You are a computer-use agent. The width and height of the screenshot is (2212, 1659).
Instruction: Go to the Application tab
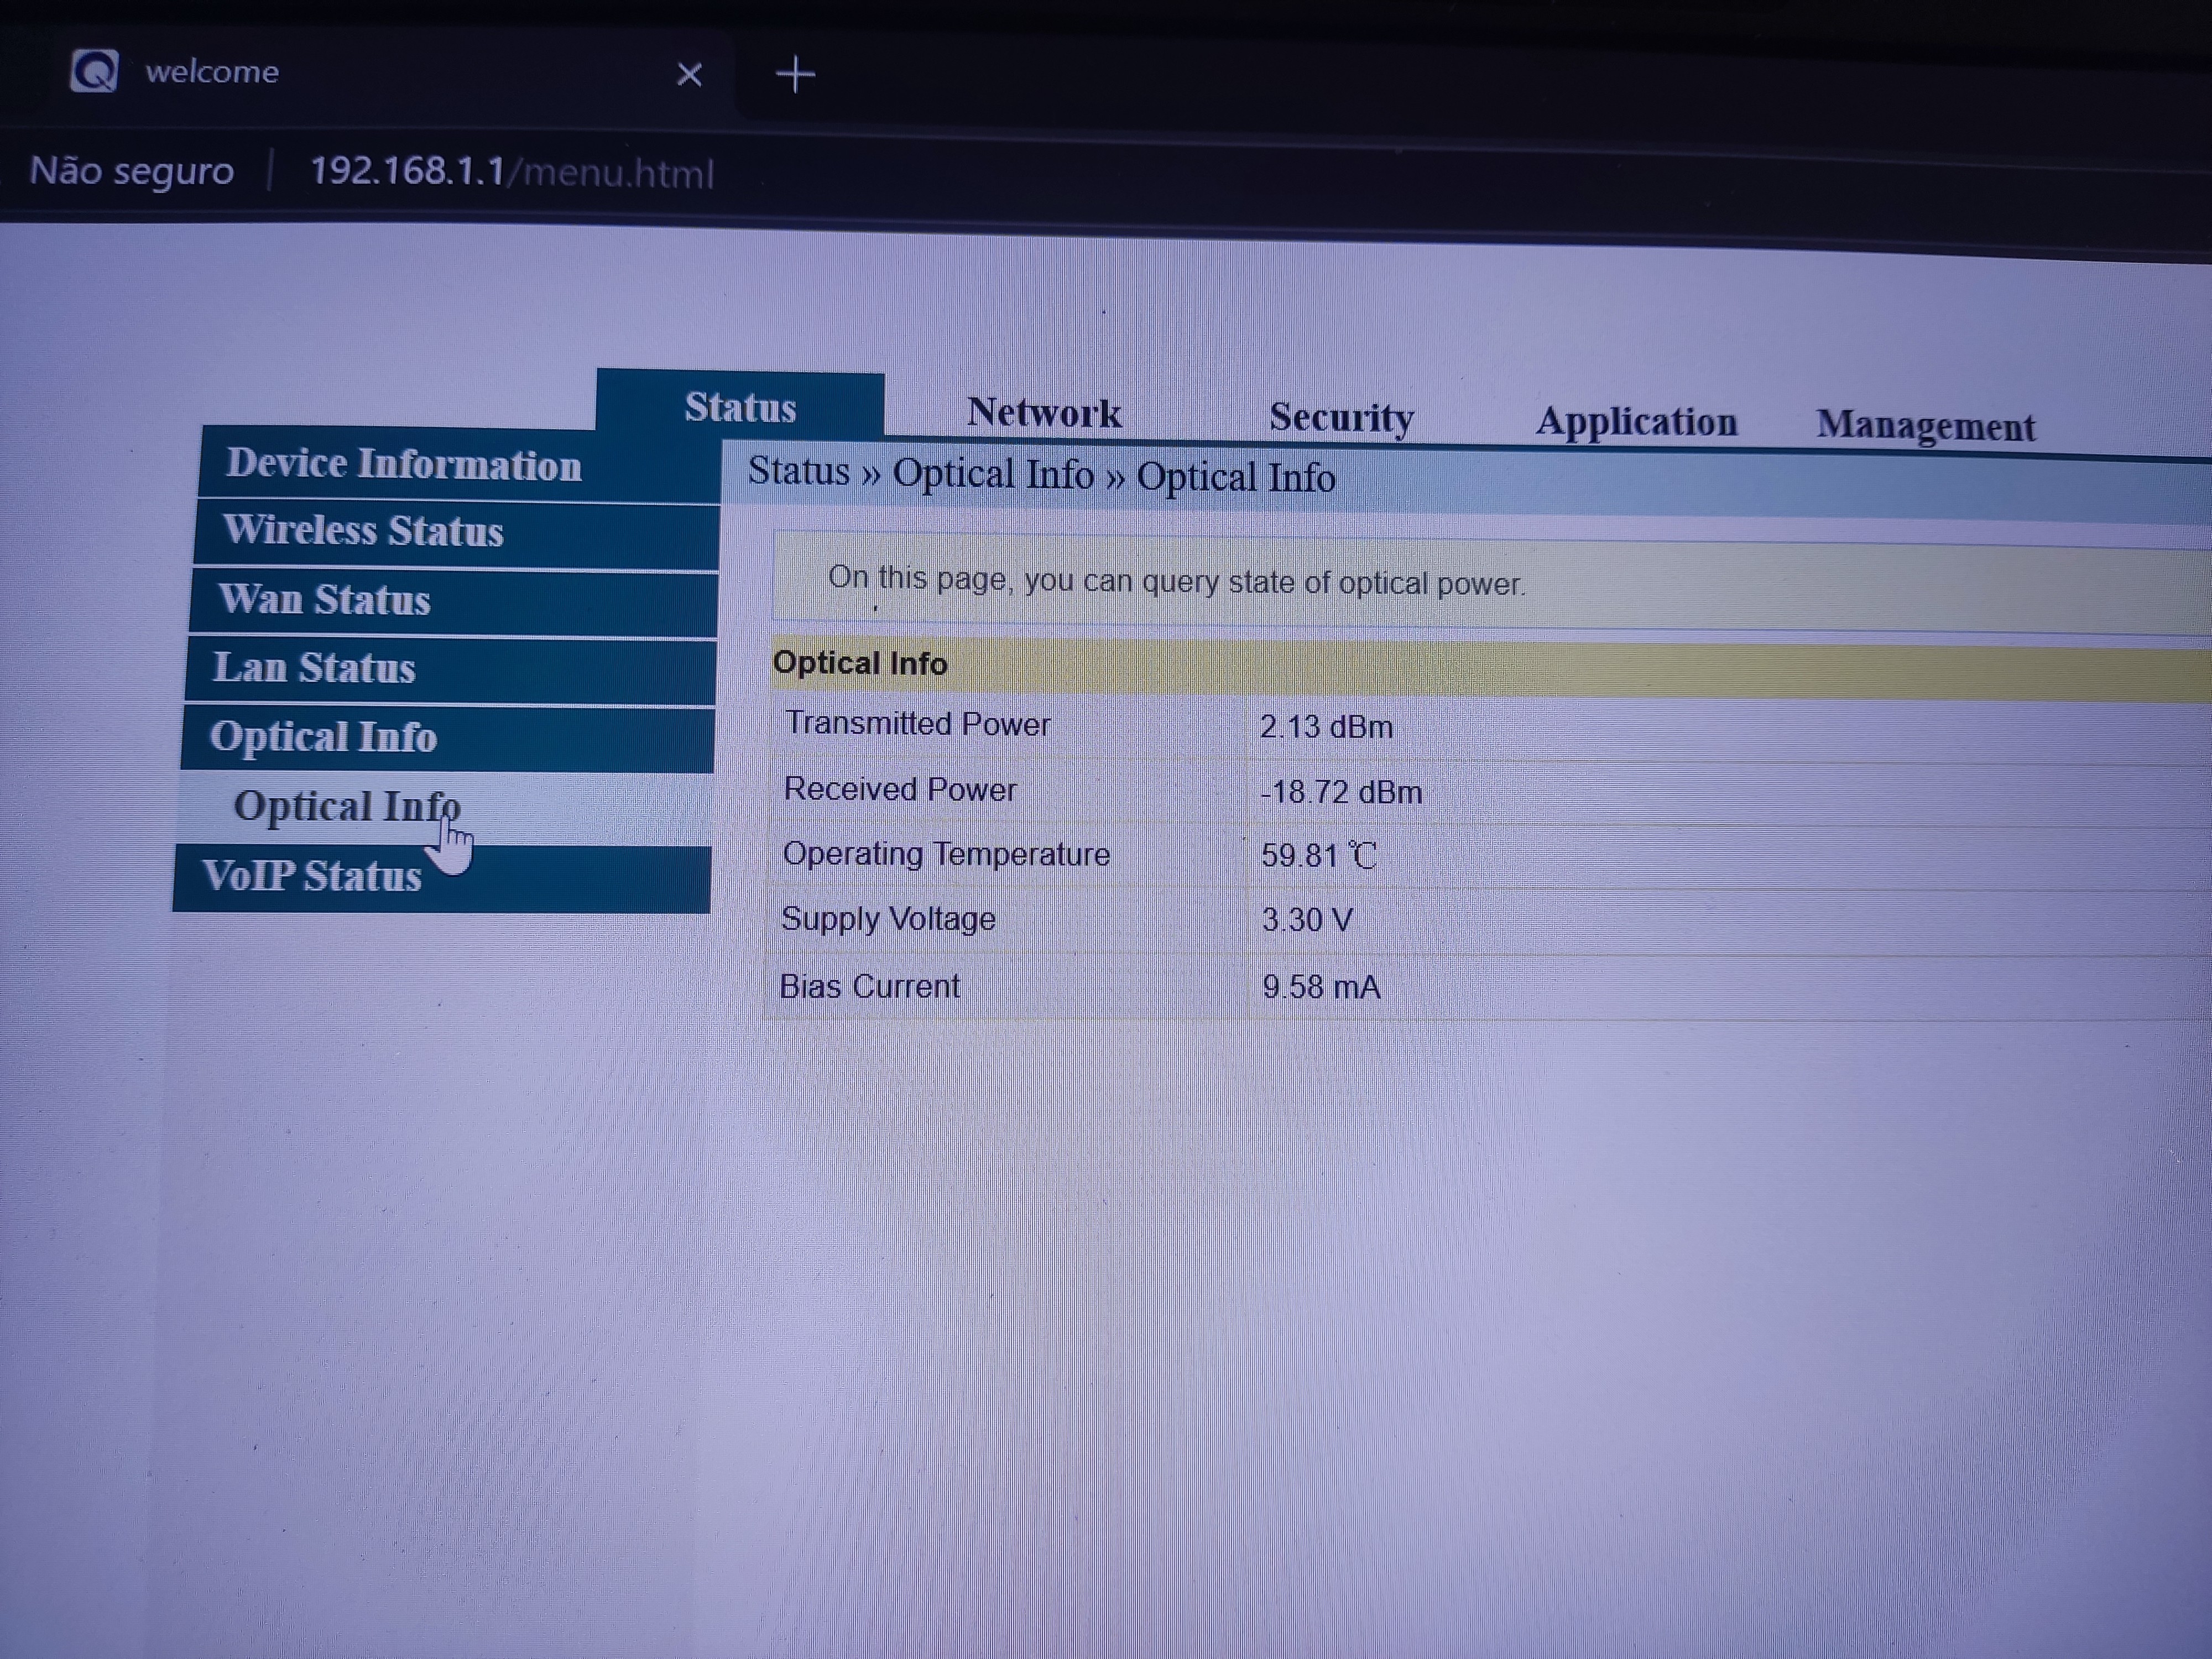point(1636,422)
